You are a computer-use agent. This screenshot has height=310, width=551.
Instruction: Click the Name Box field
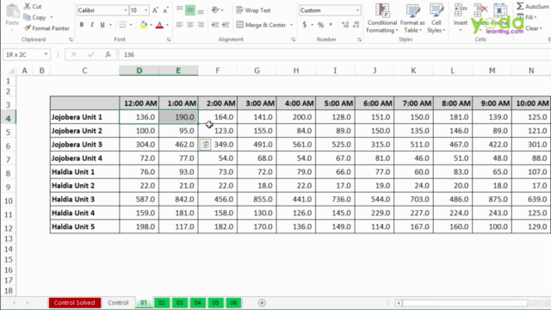click(x=23, y=54)
